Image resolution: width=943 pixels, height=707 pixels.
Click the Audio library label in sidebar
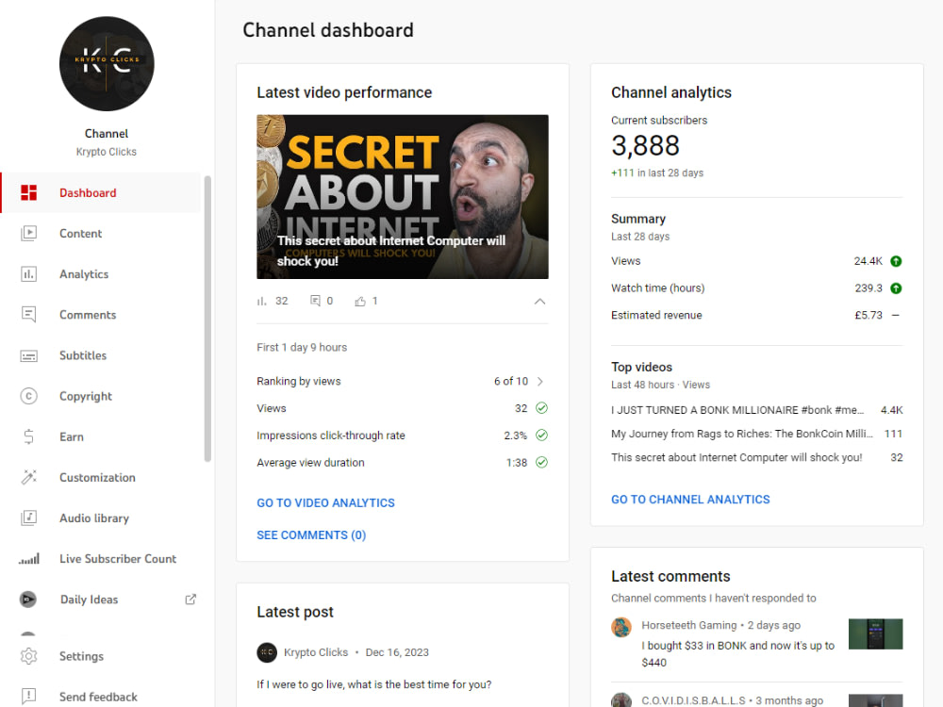pyautogui.click(x=93, y=518)
